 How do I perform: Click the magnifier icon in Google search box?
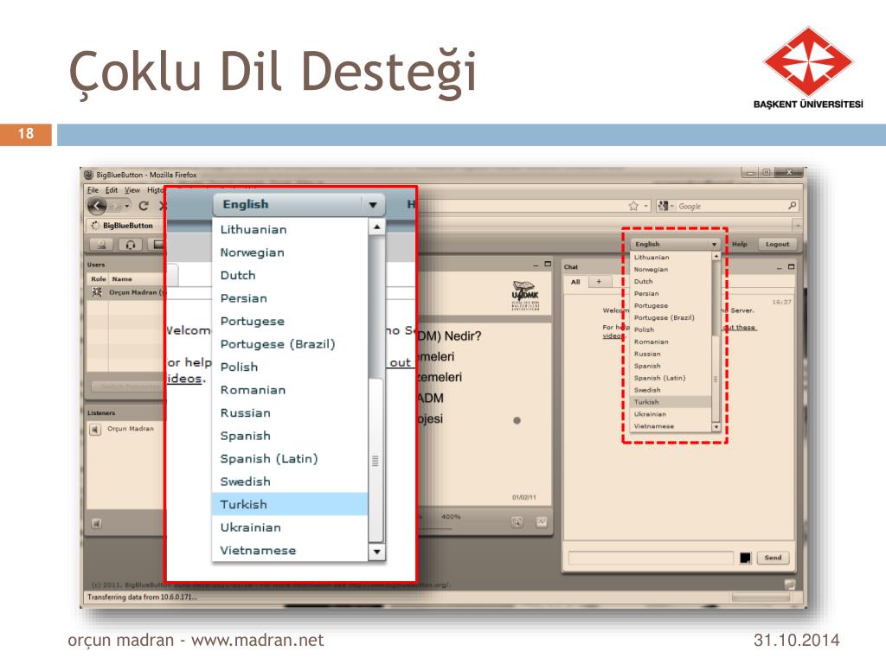coord(793,206)
